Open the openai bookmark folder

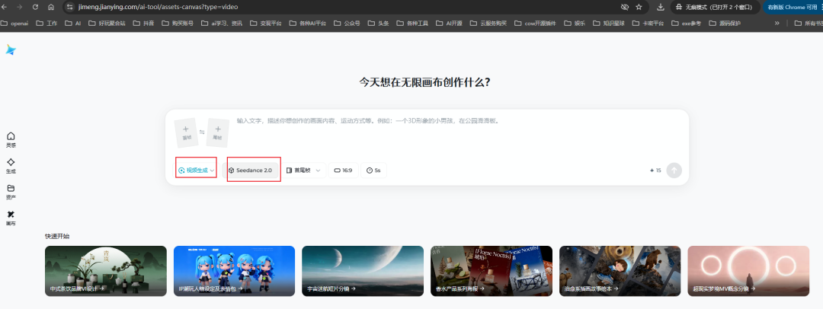pos(16,23)
